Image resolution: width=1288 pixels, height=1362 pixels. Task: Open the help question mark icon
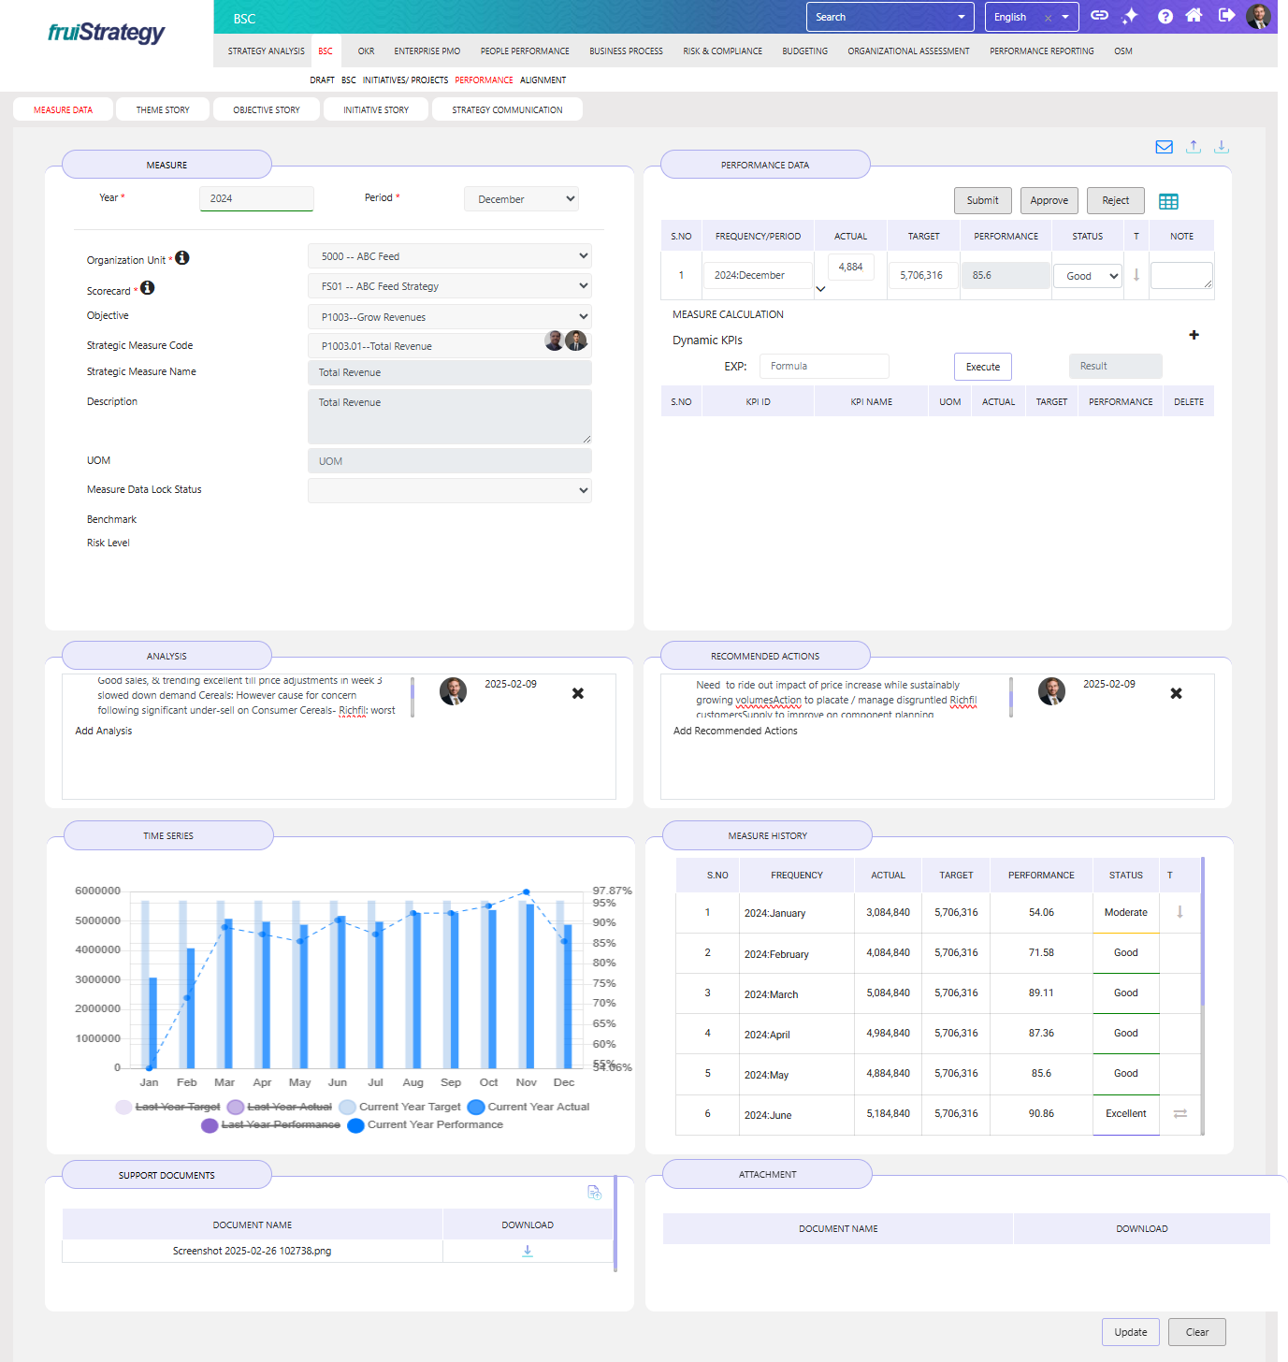1165,16
